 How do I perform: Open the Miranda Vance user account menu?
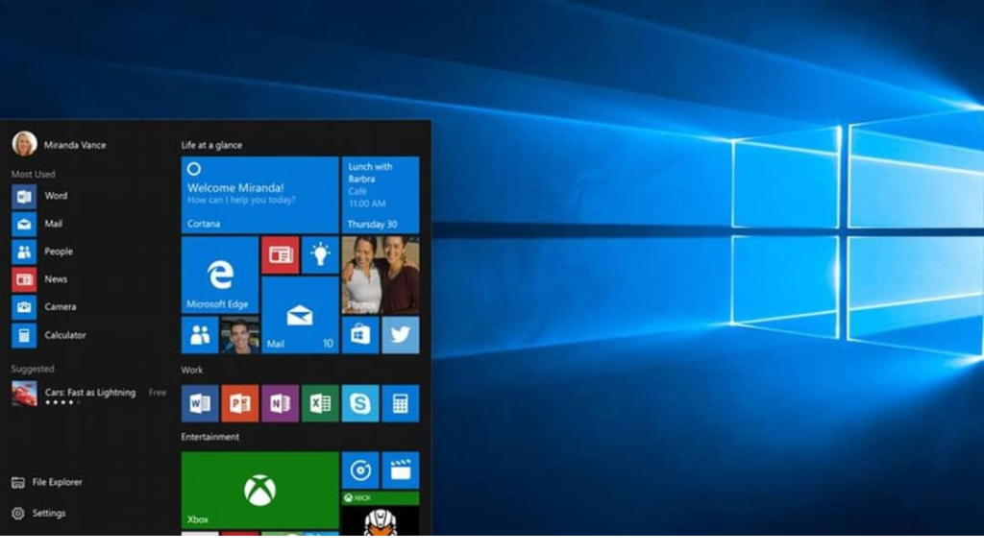(x=59, y=144)
